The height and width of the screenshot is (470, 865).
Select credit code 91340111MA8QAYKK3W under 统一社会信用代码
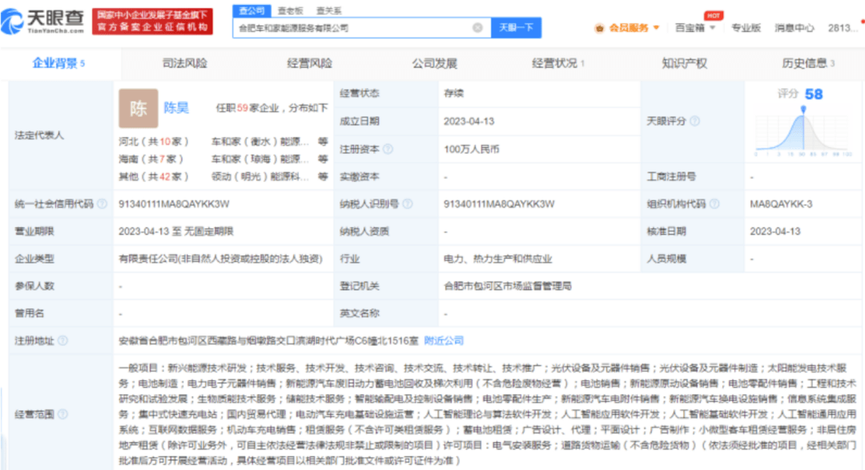tap(174, 204)
